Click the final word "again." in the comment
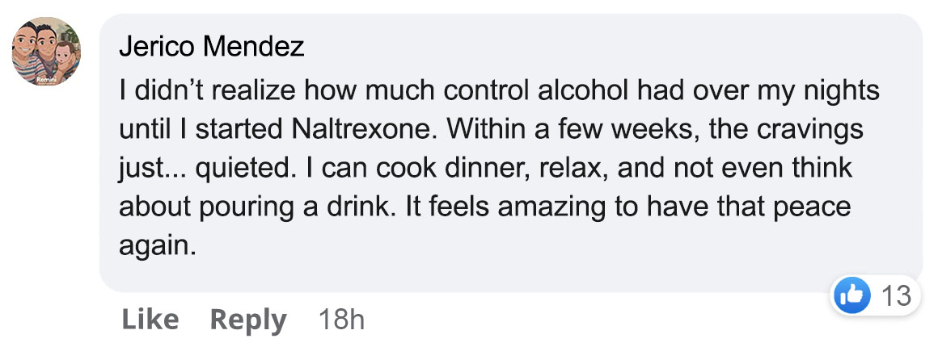The width and height of the screenshot is (938, 347). (158, 245)
